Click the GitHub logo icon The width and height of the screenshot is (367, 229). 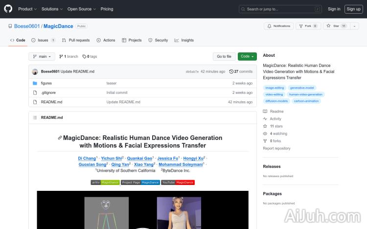8,9
